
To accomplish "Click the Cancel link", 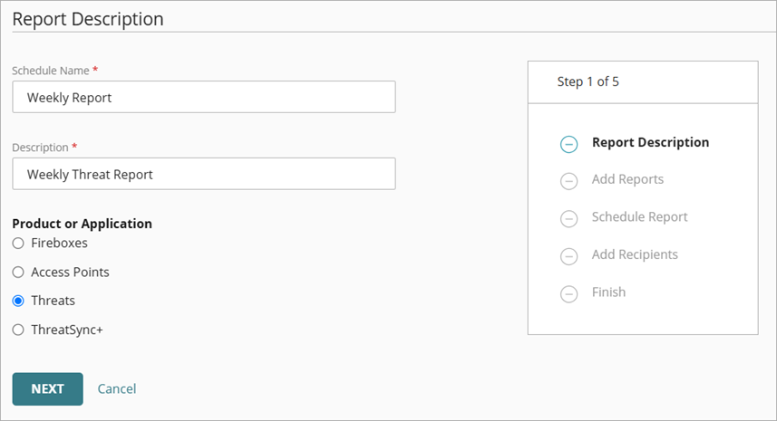I will 117,388.
